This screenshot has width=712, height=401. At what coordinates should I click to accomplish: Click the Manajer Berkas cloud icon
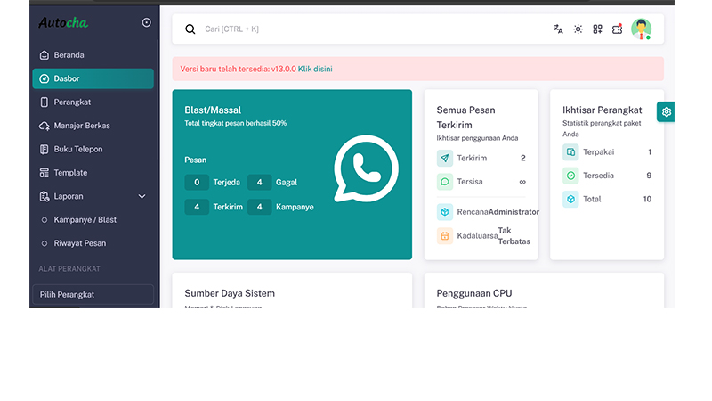(44, 126)
